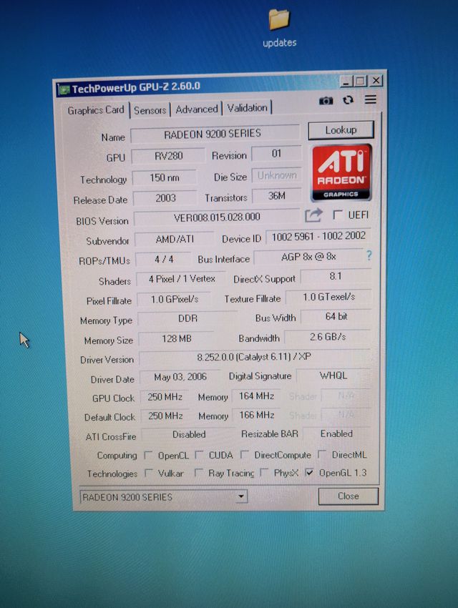Toggle the Ray Tracing checkbox

pos(198,472)
